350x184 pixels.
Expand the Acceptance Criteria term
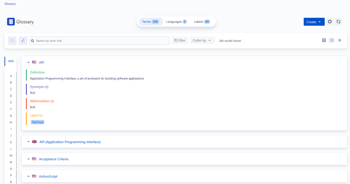click(x=28, y=159)
